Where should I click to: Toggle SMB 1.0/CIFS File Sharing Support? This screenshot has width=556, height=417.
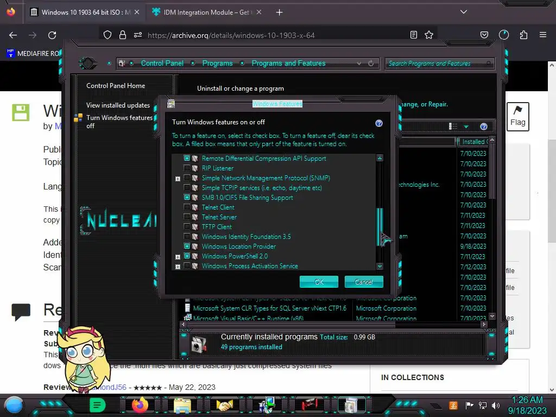[187, 197]
